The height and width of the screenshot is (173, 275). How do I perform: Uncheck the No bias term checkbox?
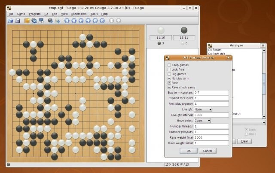pos(169,79)
